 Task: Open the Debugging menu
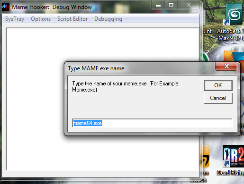coord(108,19)
